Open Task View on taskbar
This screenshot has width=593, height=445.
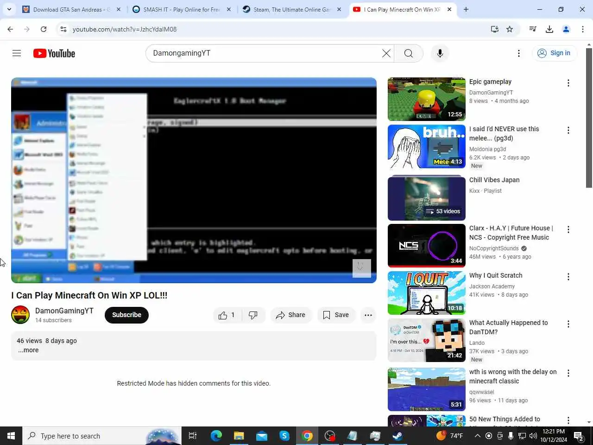193,436
